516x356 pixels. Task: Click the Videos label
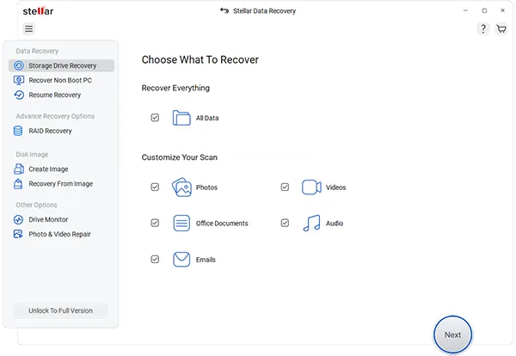pos(336,187)
